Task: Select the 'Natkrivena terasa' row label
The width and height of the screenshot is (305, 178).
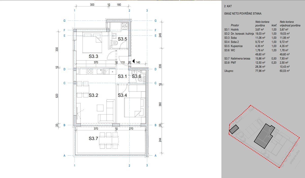Action: (x=240, y=59)
